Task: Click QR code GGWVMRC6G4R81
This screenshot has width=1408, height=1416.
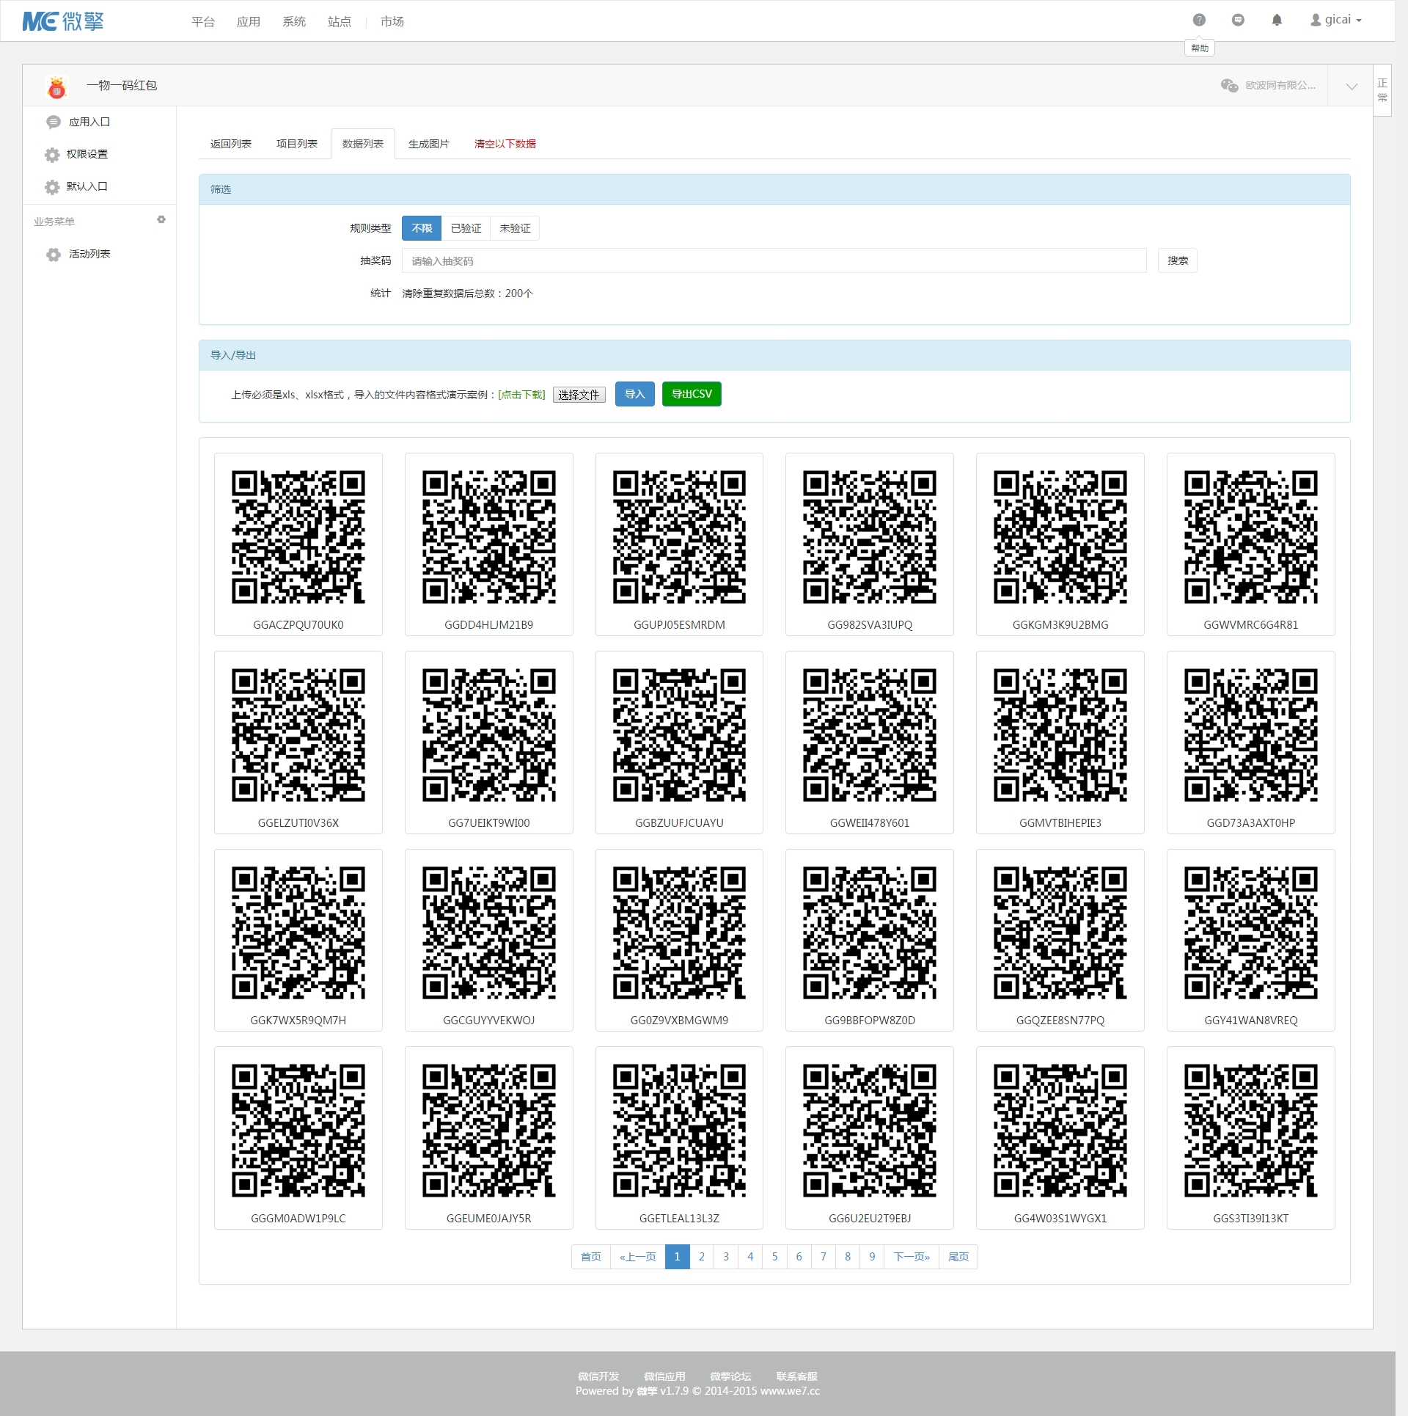Action: [x=1251, y=537]
